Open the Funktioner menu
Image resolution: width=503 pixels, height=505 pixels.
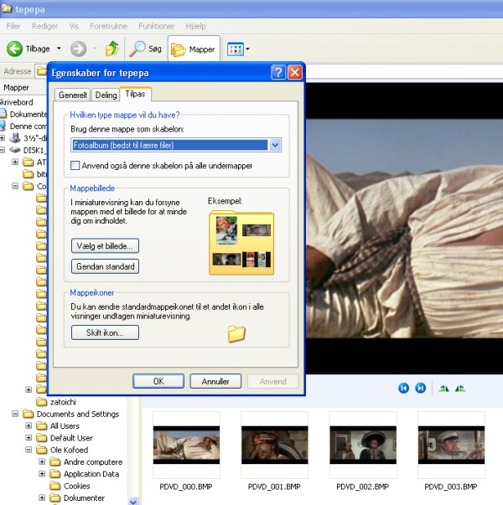156,26
